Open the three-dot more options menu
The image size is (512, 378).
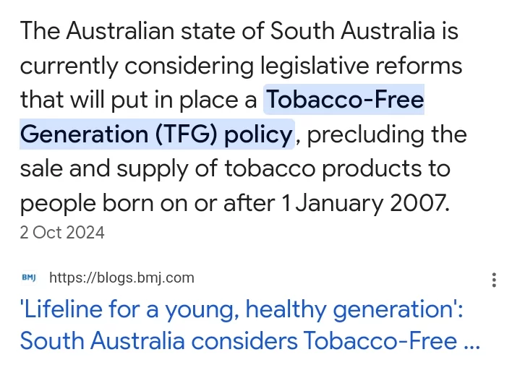click(x=494, y=280)
